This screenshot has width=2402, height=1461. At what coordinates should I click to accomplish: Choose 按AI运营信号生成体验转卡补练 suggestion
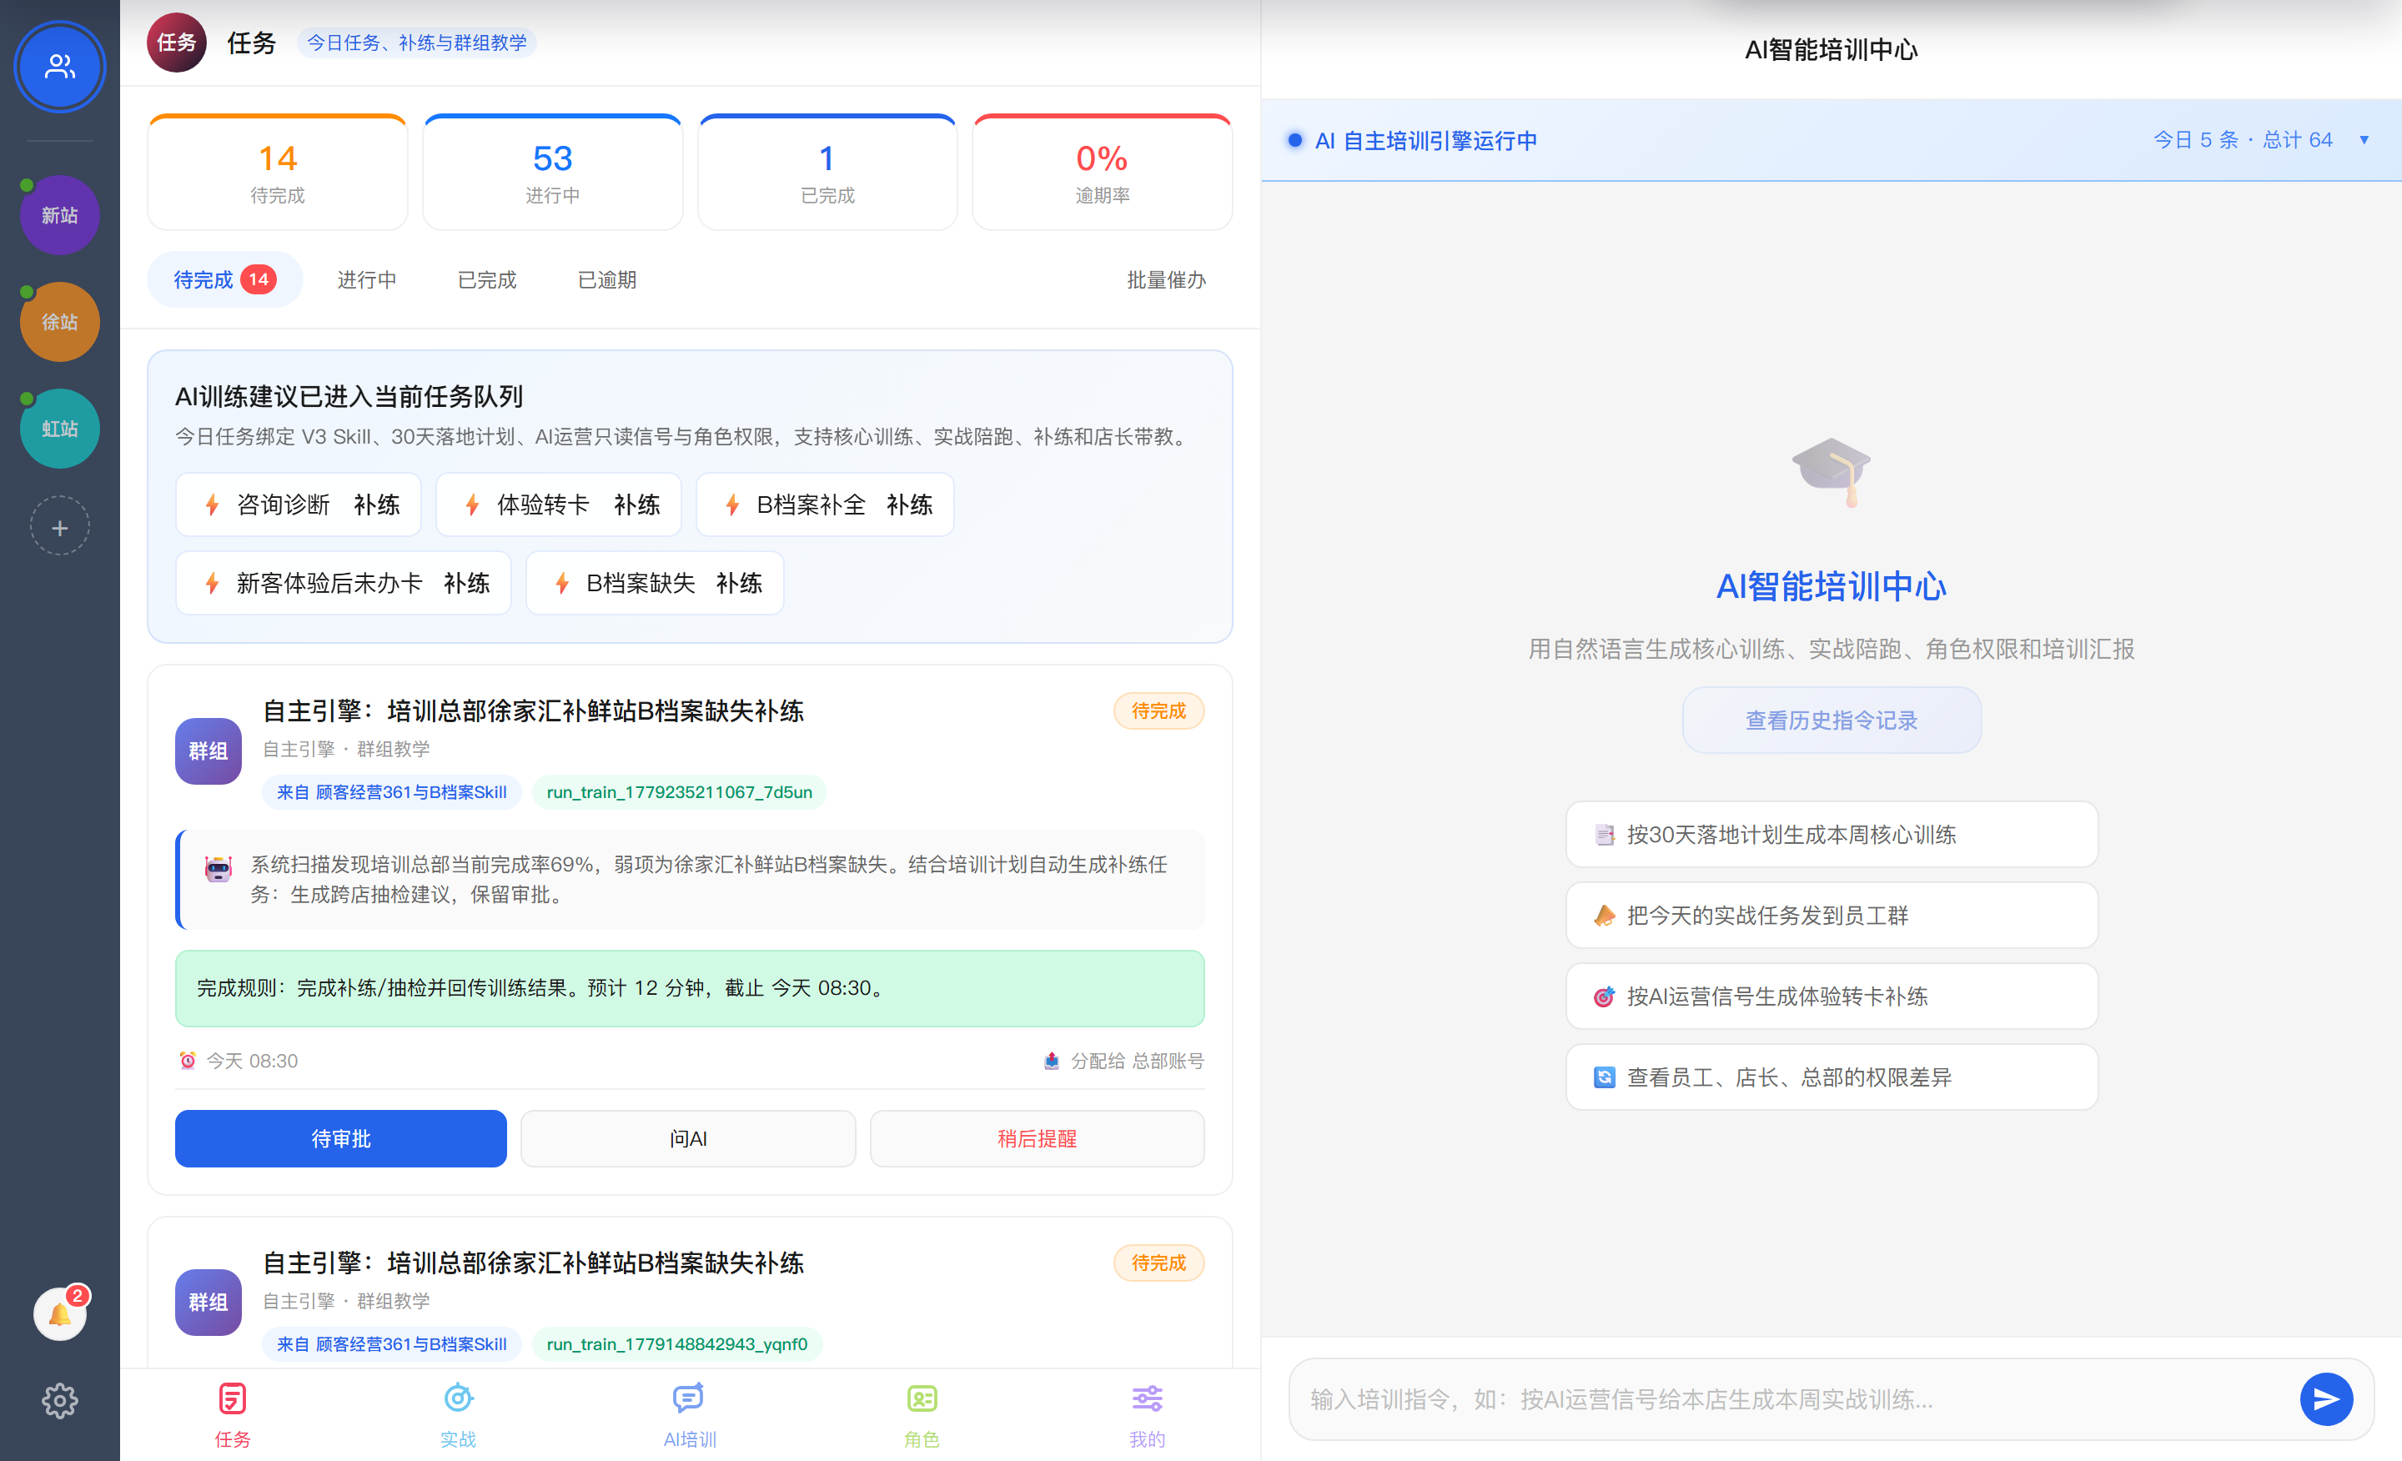1831,996
